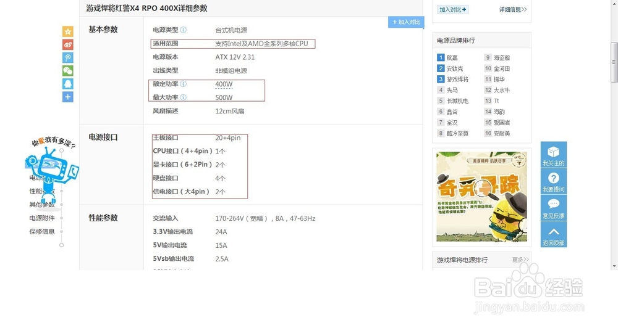Jump to 其他参数 section in side navigation
Screen dimensions: 618x328
[42, 205]
